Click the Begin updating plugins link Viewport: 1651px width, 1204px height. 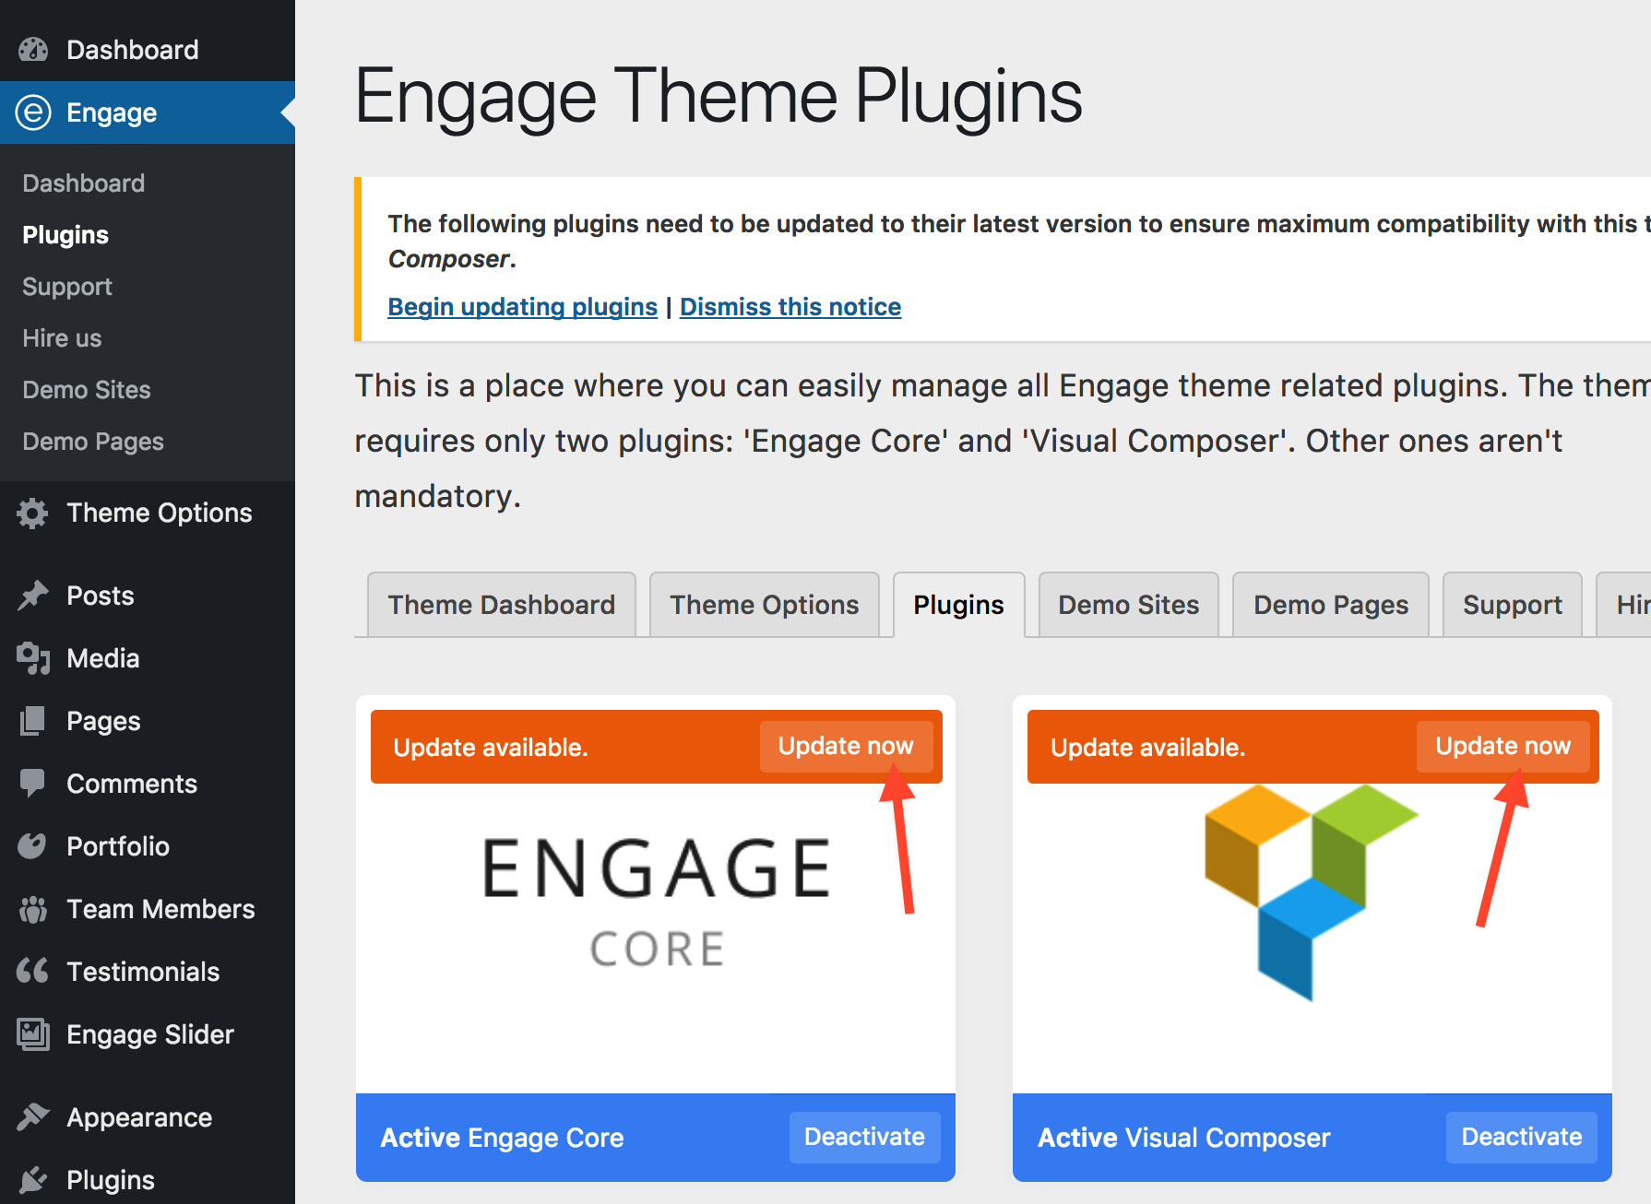[x=523, y=307]
